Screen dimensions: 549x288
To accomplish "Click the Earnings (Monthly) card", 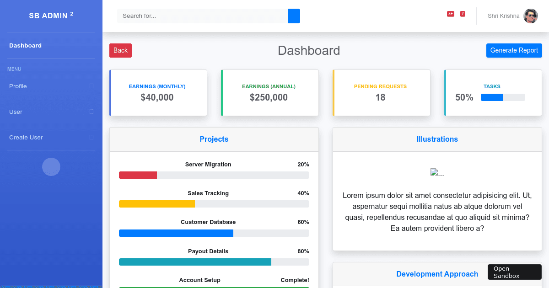I will point(158,93).
